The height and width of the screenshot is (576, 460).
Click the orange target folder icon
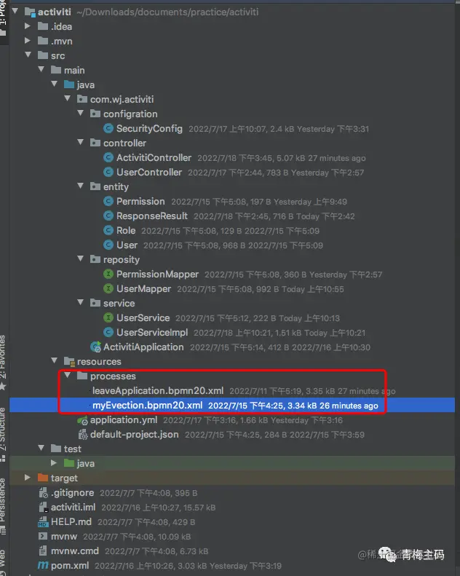(x=43, y=478)
